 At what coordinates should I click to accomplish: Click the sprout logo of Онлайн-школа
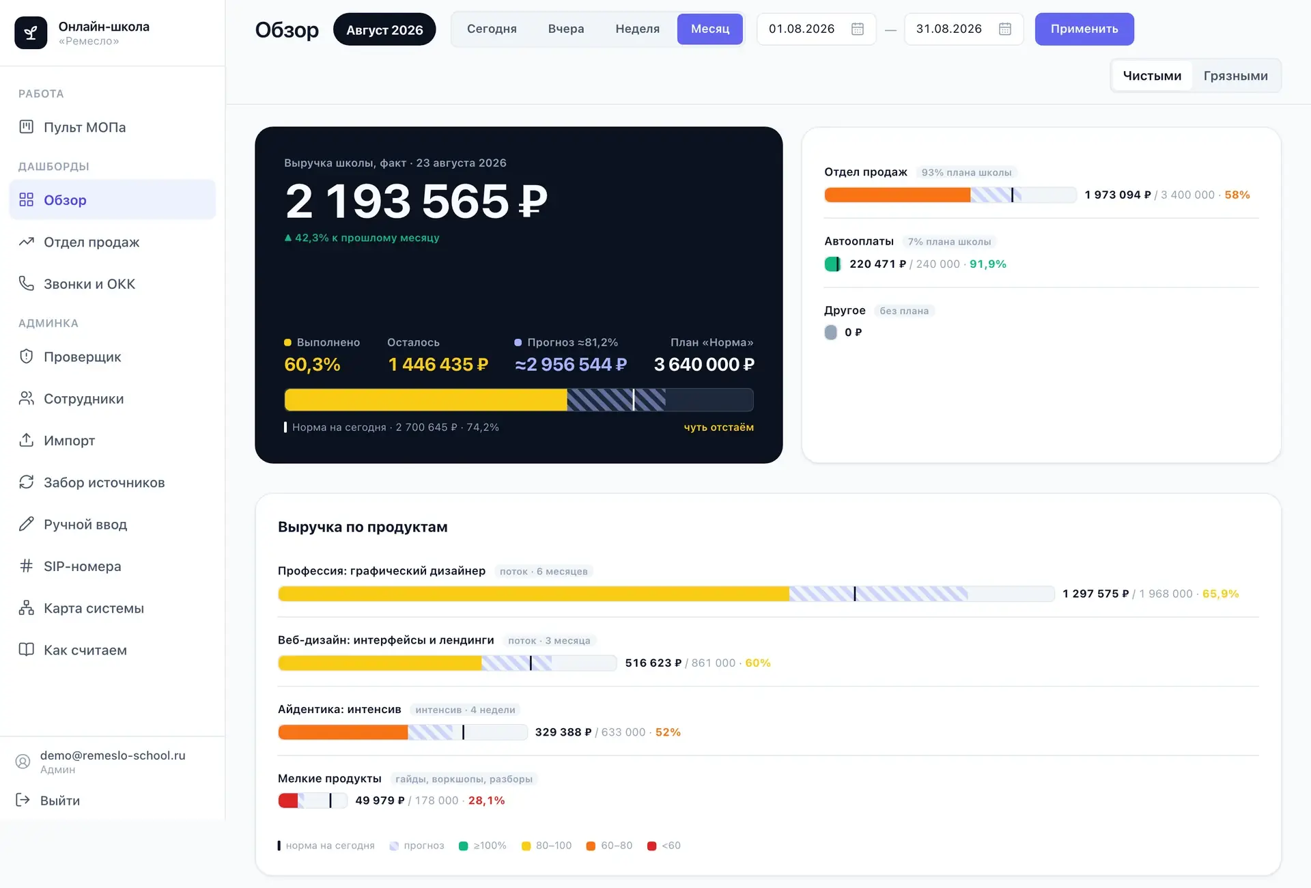tap(31, 33)
